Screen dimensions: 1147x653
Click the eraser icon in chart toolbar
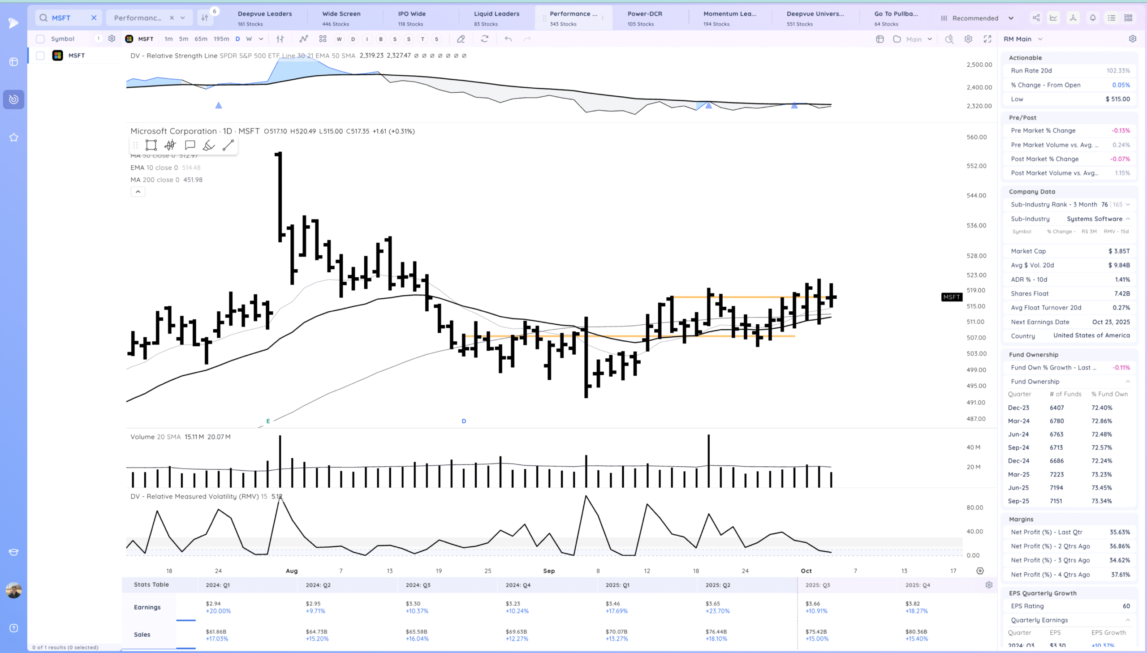[x=461, y=39]
